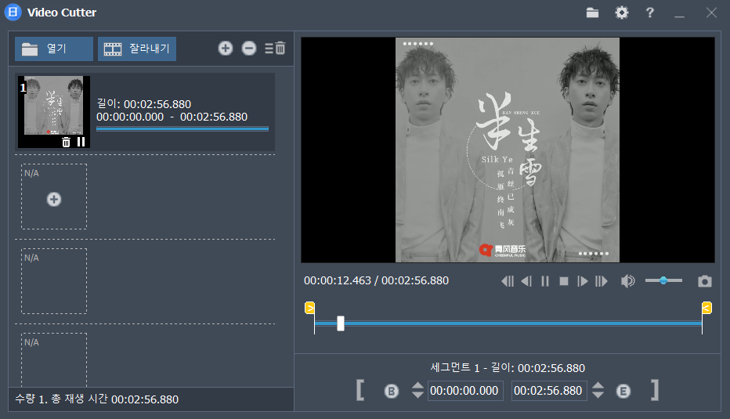Click the E end marker button
This screenshot has width=730, height=419.
pos(623,391)
